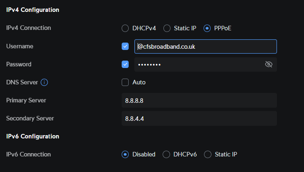Choose DHCPv6 for IPv6 connection
The width and height of the screenshot is (304, 172).
click(x=166, y=154)
